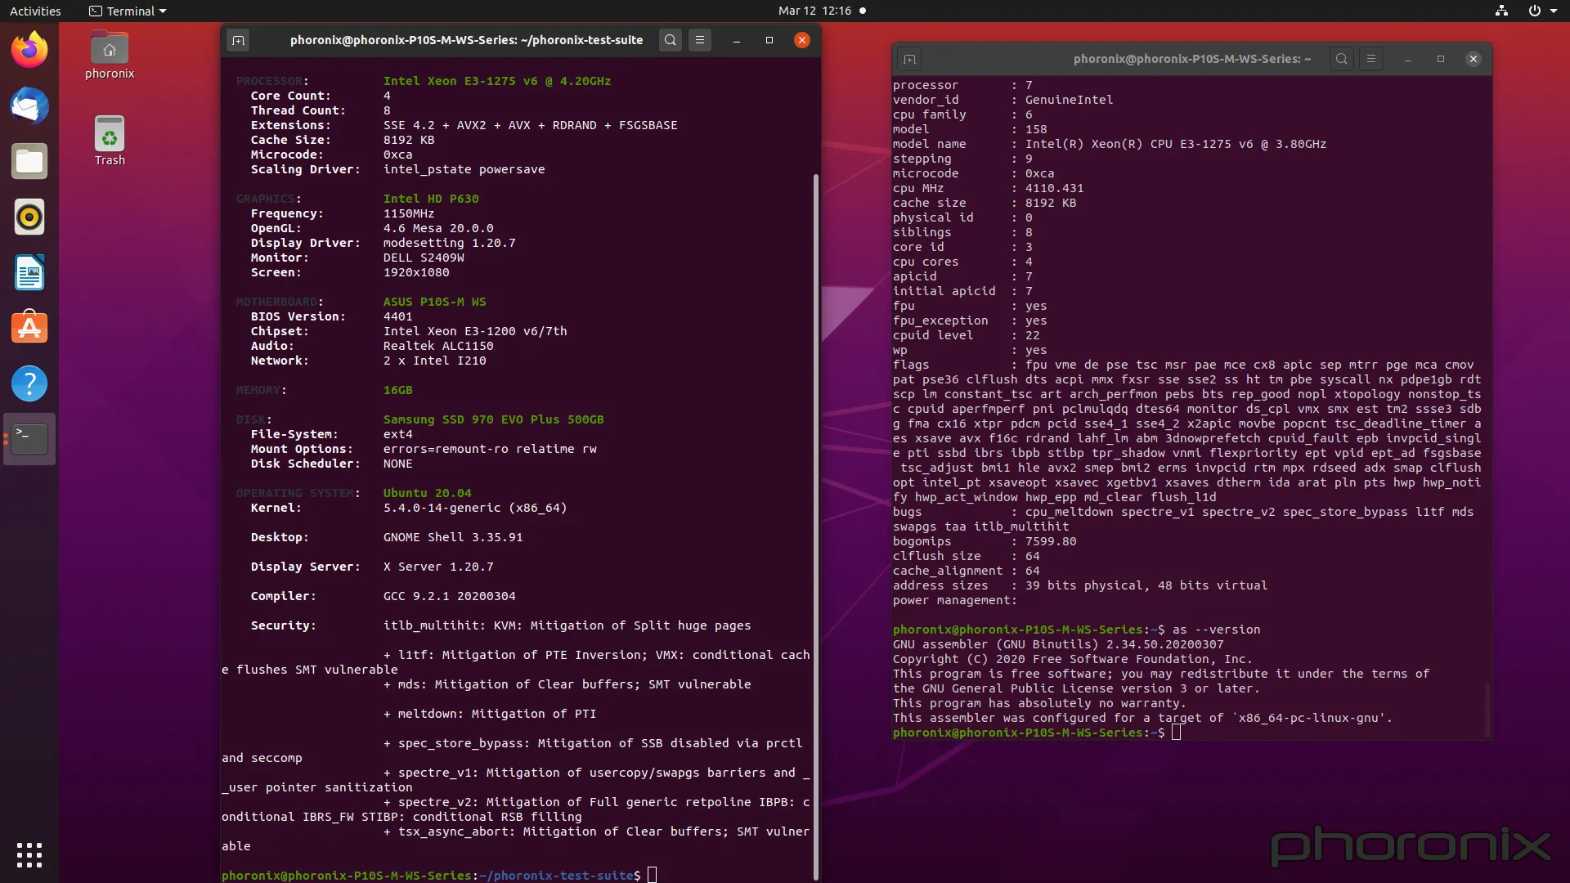Open the network status icon in top bar
The height and width of the screenshot is (883, 1570).
(1501, 11)
